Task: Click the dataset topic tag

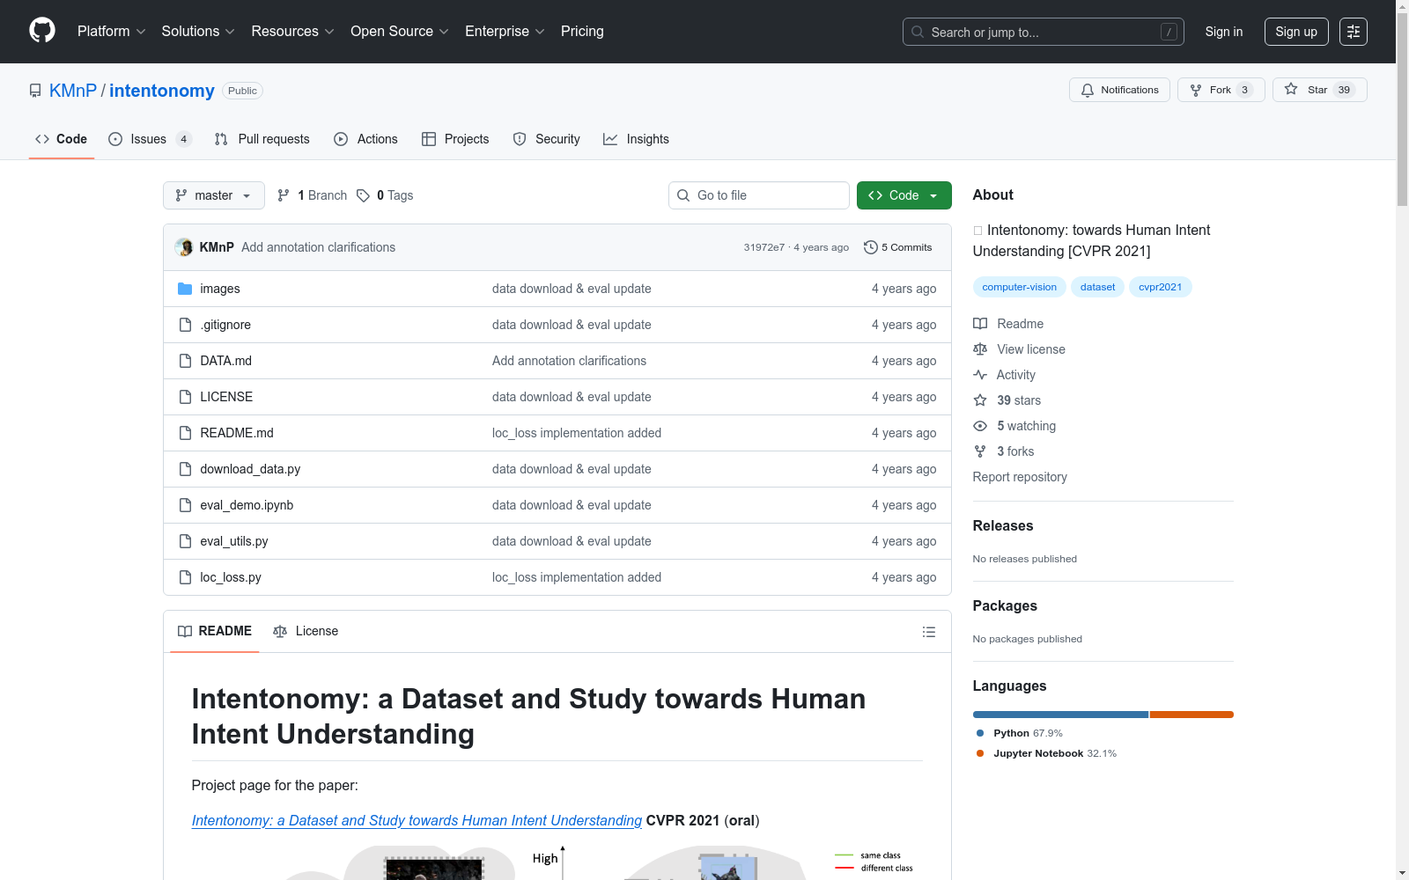Action: pyautogui.click(x=1098, y=287)
